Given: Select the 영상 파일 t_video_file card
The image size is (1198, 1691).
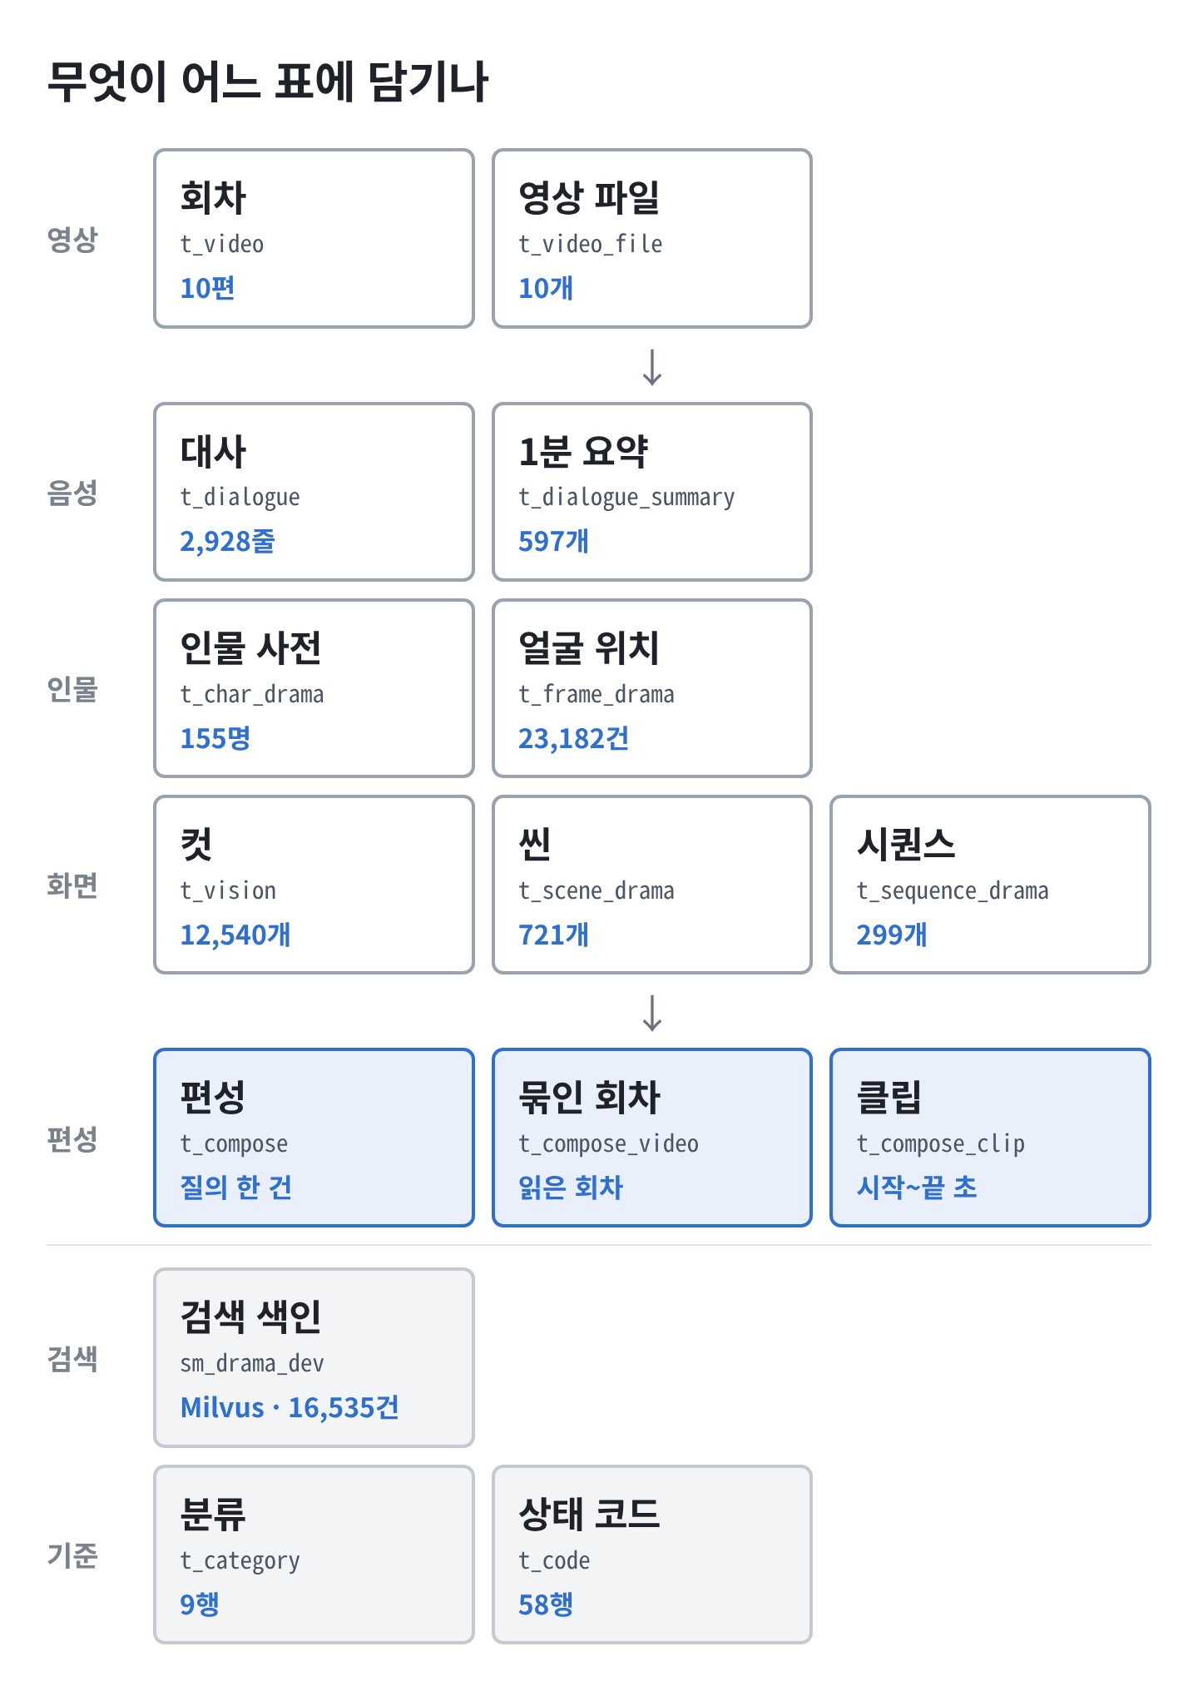Looking at the screenshot, I should [x=652, y=239].
